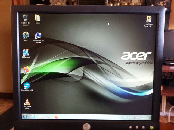Open Windows Media Player from taskbar

coord(48,117)
